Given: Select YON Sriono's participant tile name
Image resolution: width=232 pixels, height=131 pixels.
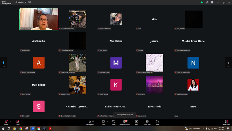Looking at the screenshot, I should (x=38, y=85).
